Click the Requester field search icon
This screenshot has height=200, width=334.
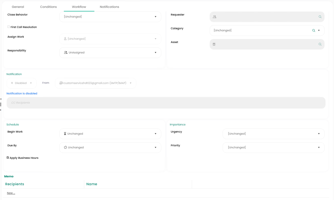pyautogui.click(x=320, y=17)
